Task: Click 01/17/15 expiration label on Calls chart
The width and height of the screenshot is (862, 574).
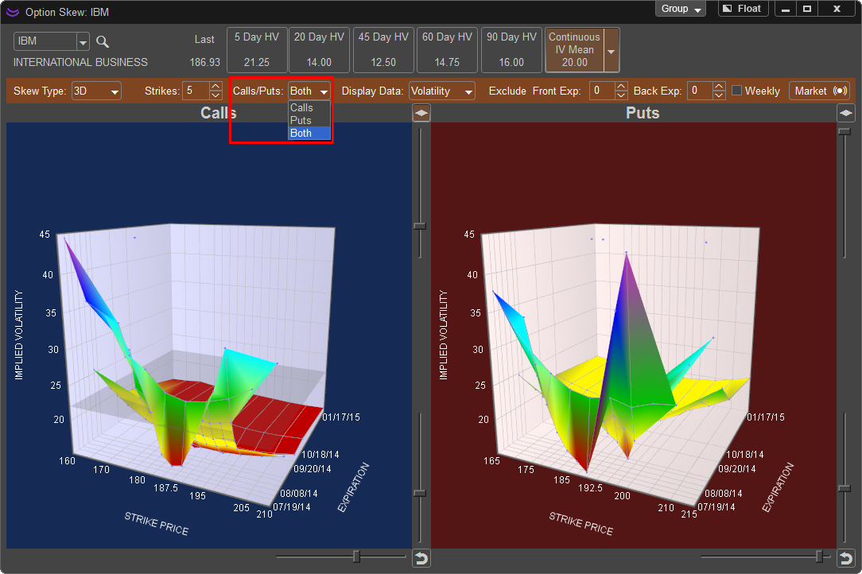Action: point(341,417)
